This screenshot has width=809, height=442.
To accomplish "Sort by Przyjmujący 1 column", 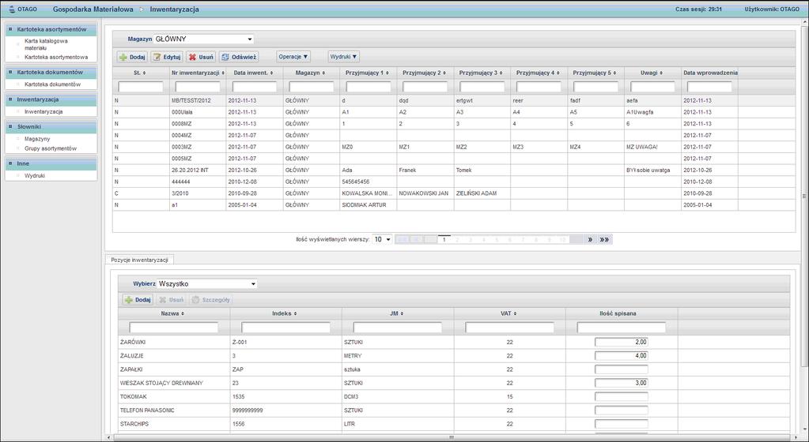I will tap(368, 73).
